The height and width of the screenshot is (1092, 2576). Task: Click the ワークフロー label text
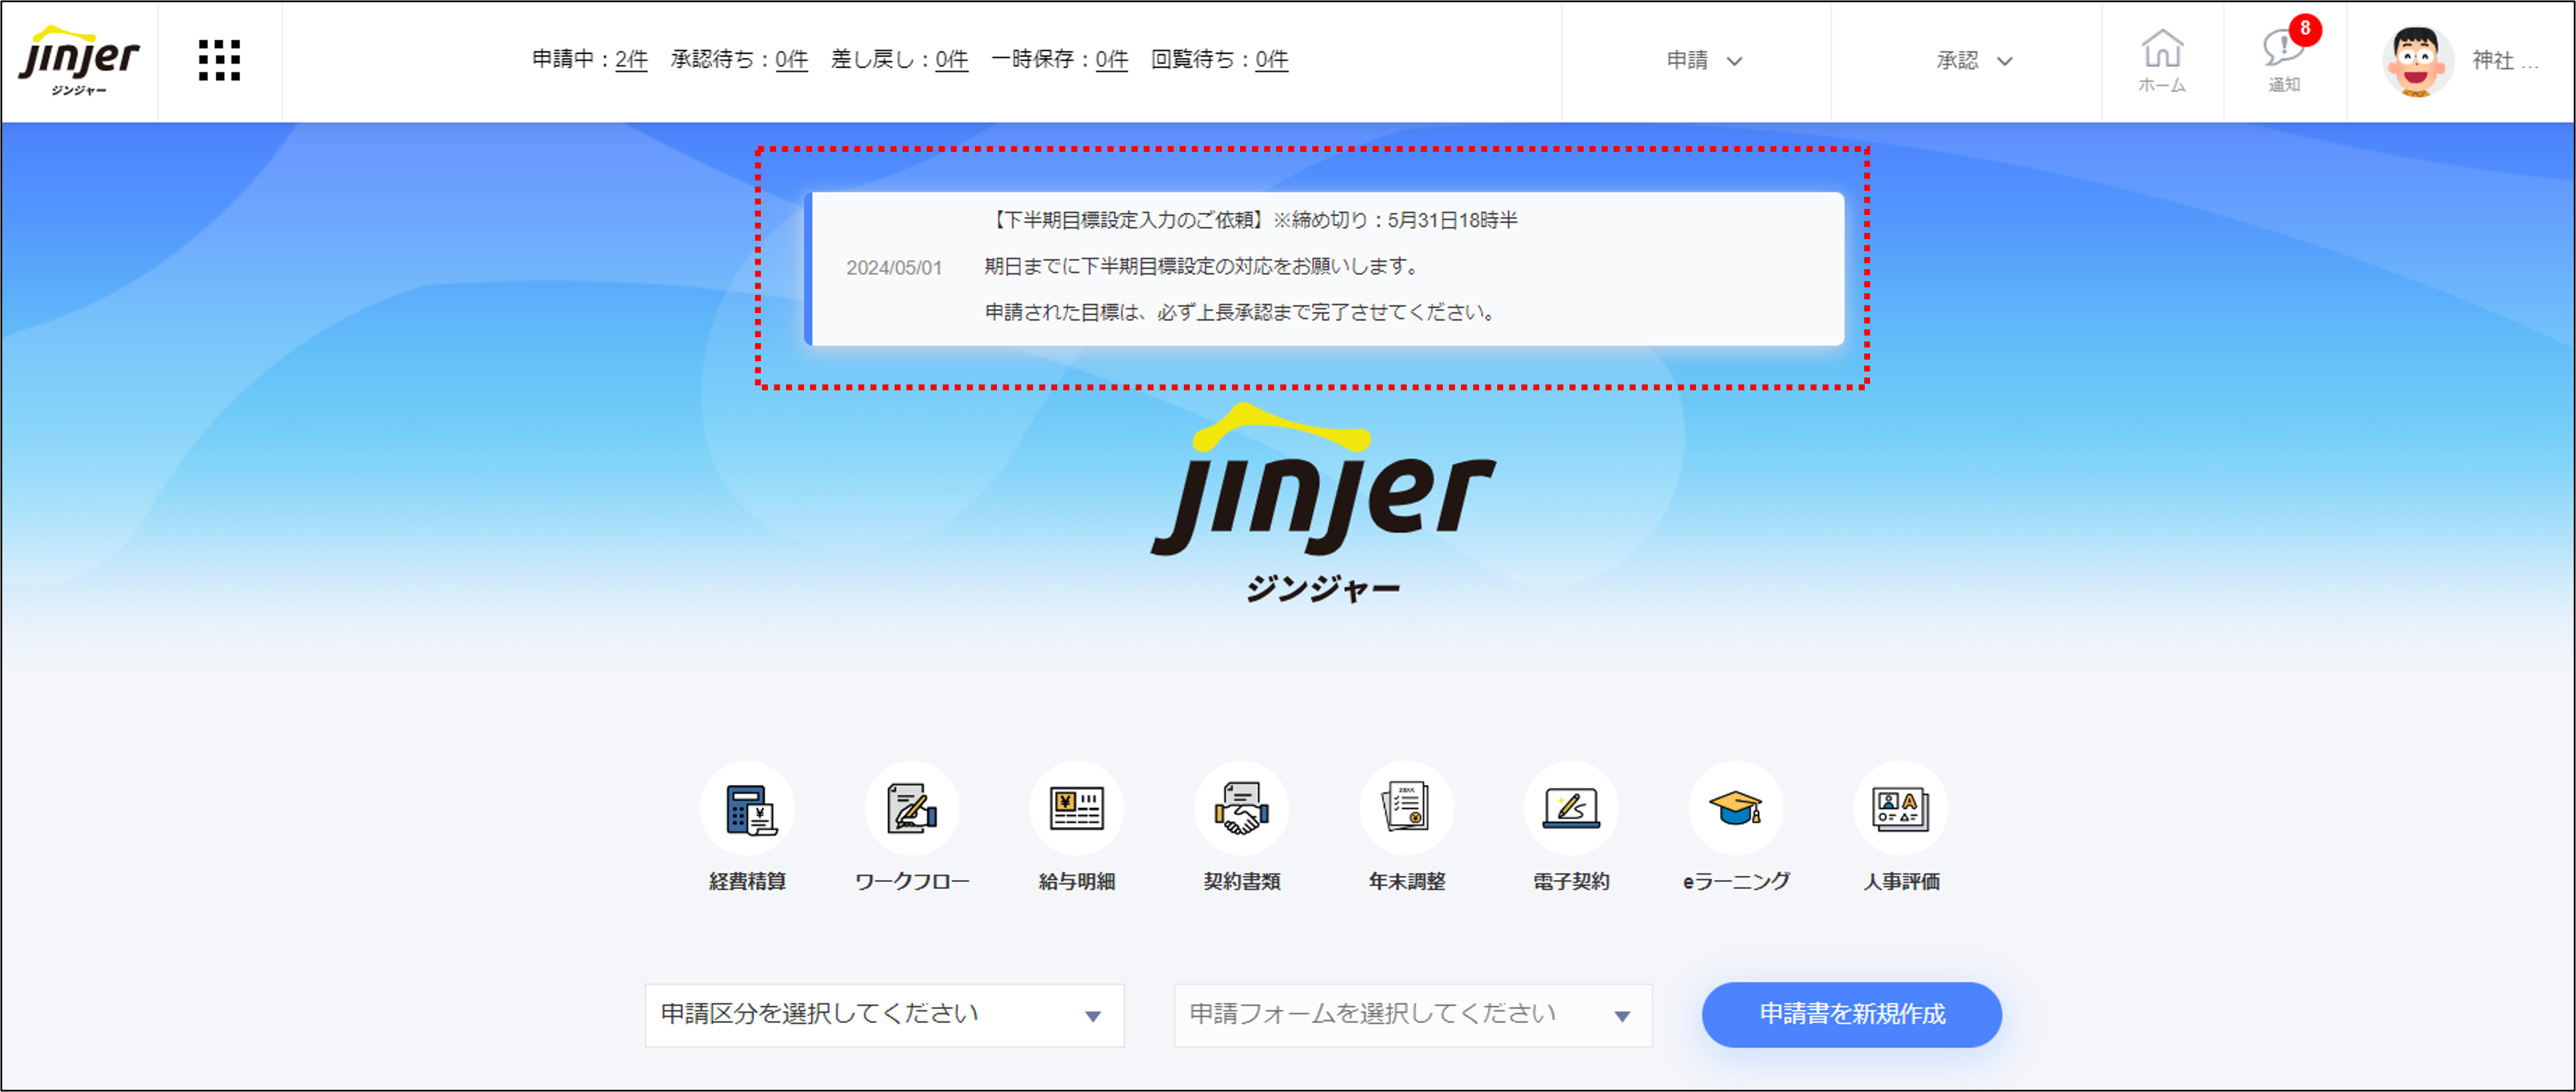tap(912, 881)
